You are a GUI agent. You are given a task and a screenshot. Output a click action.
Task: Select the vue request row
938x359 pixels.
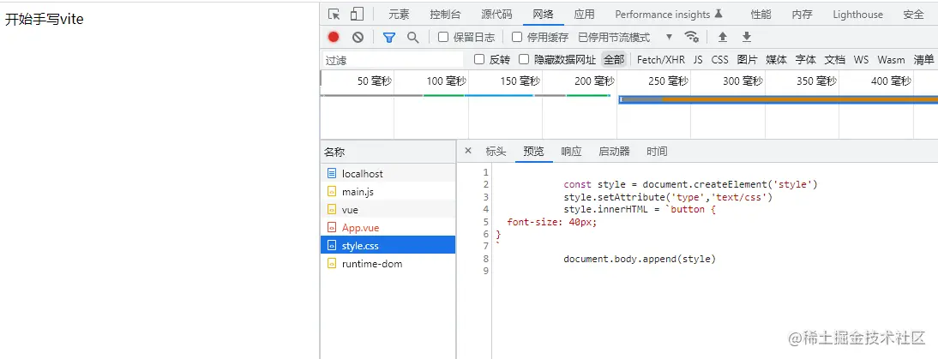(388, 210)
